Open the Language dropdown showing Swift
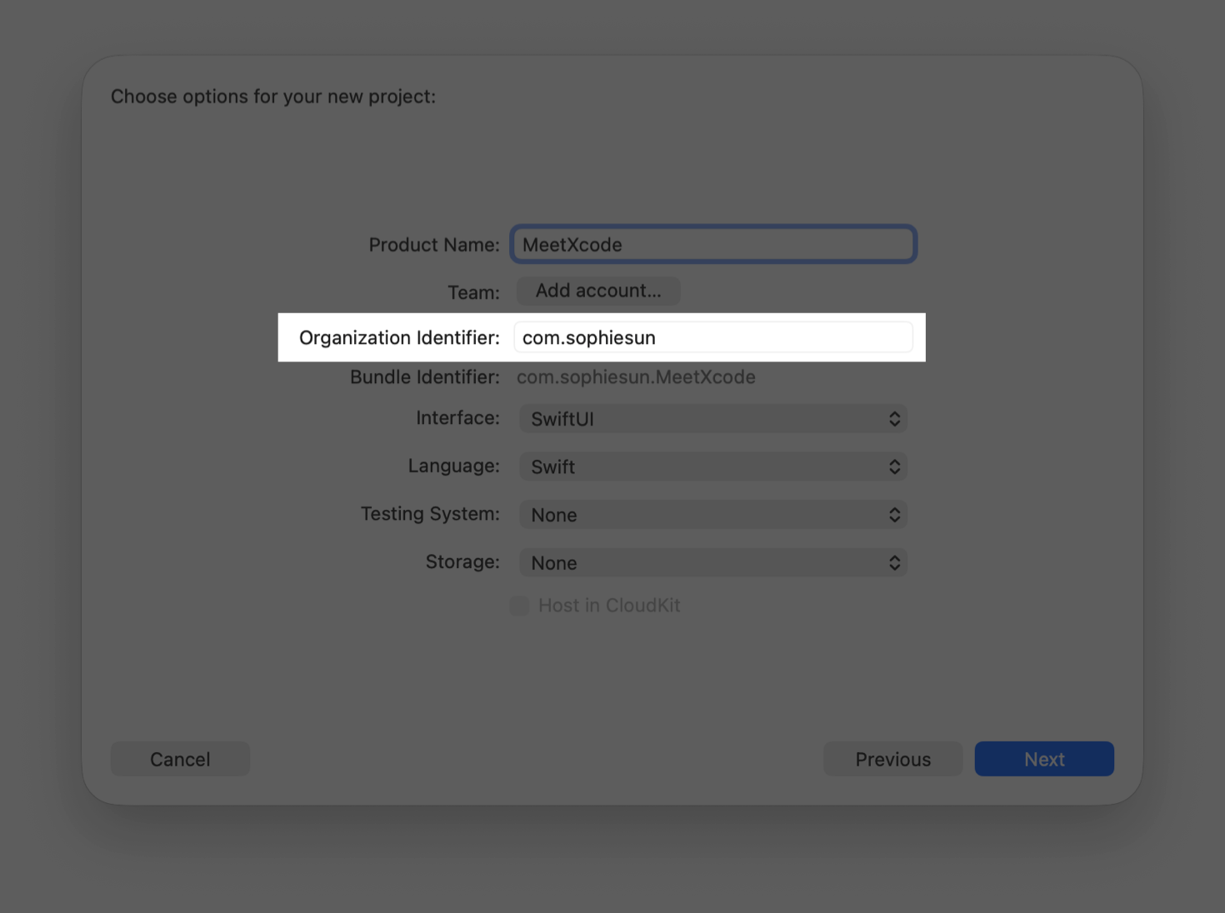Viewport: 1225px width, 913px height. pos(712,467)
